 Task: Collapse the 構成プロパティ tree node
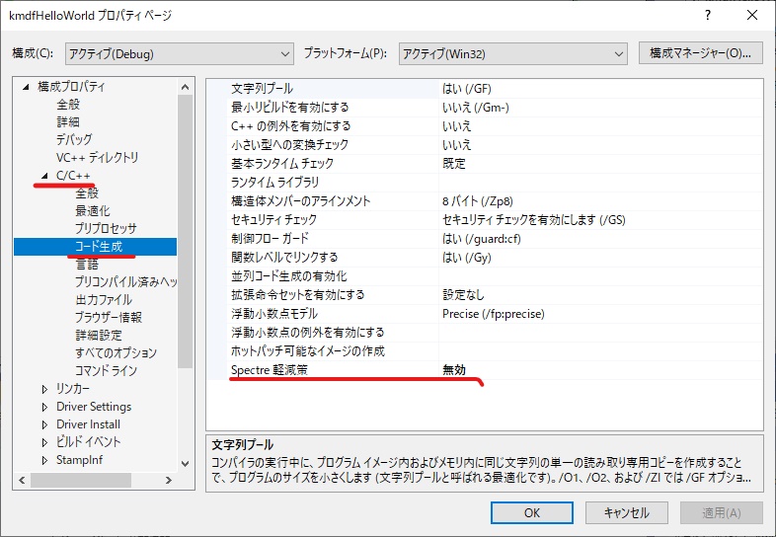26,87
